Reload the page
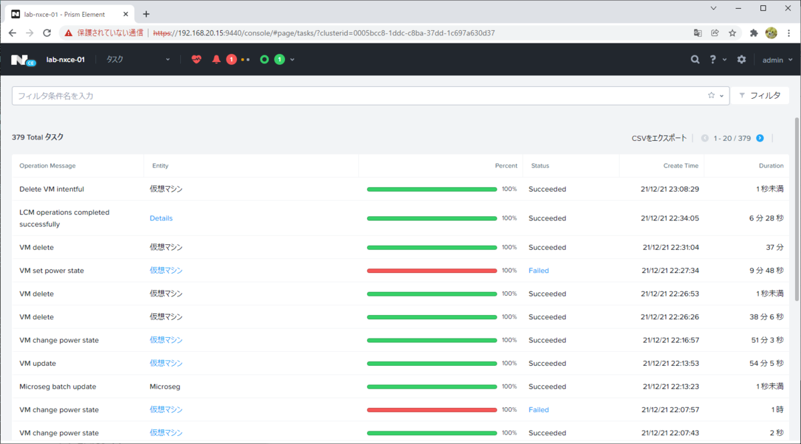Viewport: 801px width, 444px height. pyautogui.click(x=47, y=33)
